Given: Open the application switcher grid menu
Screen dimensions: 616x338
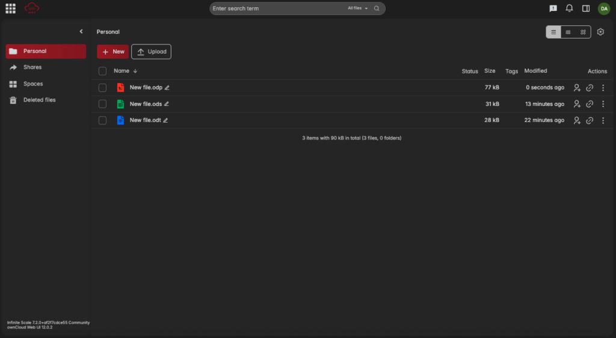Looking at the screenshot, I should (x=10, y=8).
